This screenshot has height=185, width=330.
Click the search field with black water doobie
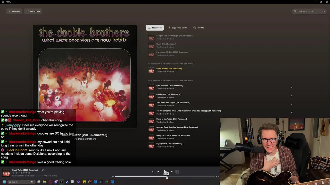click(309, 11)
